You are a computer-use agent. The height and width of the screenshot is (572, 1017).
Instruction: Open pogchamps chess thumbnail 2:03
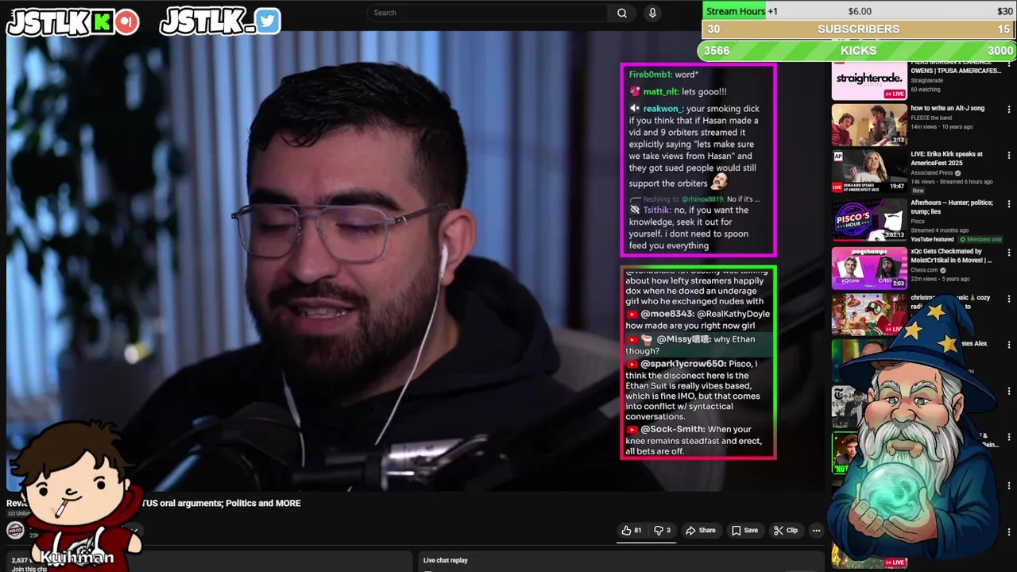[x=869, y=269]
